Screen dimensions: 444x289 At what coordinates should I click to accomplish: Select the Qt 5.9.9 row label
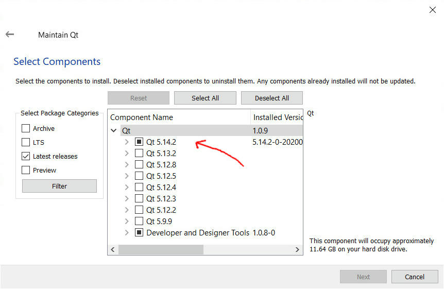coord(159,222)
